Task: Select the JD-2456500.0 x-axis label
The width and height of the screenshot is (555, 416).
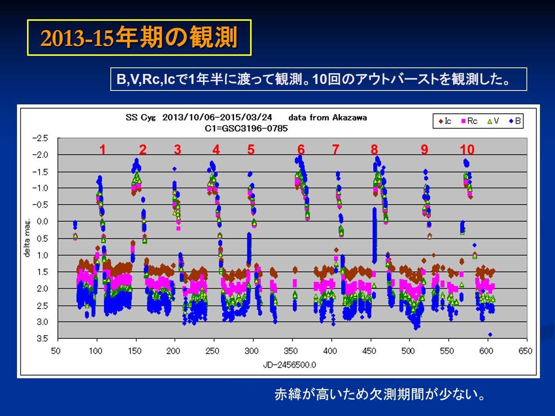Action: tap(289, 365)
